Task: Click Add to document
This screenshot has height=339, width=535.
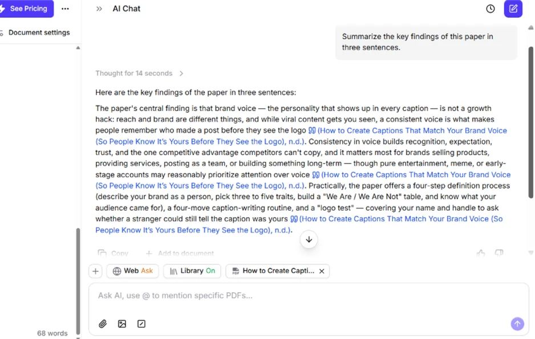Action: pos(180,253)
